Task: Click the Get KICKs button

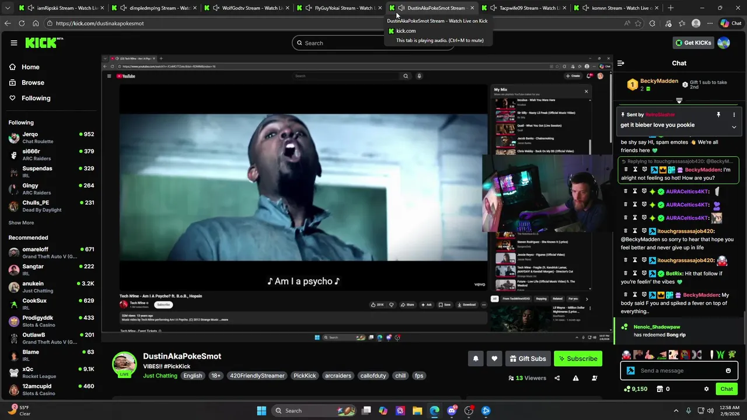Action: 693,43
